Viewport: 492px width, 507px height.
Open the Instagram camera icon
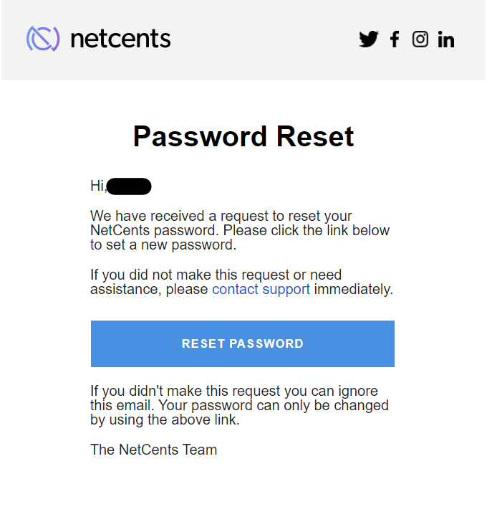(x=420, y=39)
